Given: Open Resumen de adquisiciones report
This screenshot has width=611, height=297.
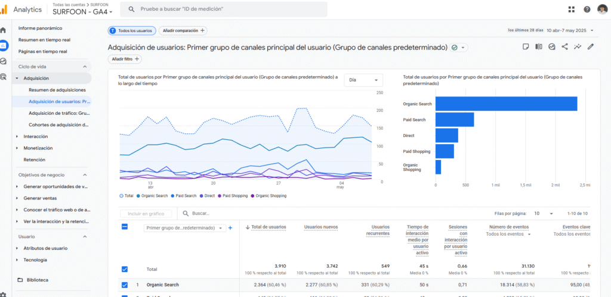Looking at the screenshot, I should click(x=57, y=90).
